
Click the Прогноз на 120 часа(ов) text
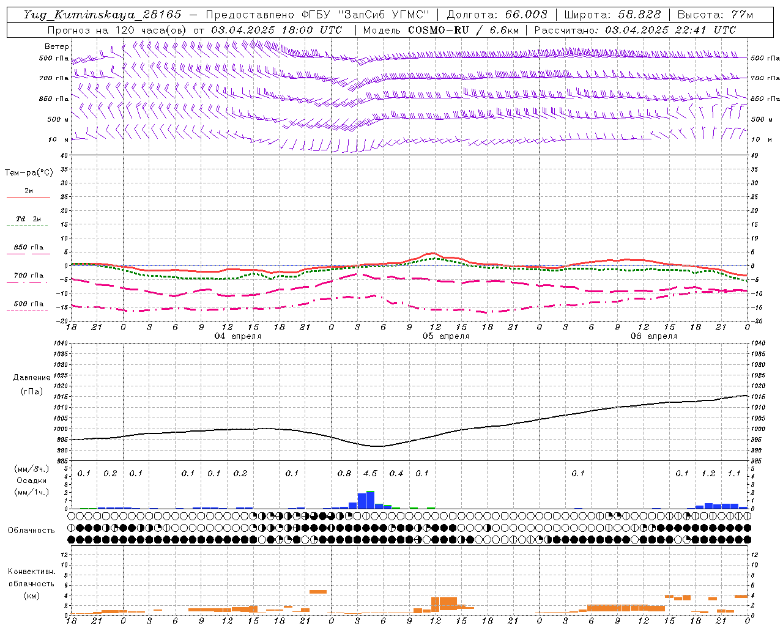point(117,30)
